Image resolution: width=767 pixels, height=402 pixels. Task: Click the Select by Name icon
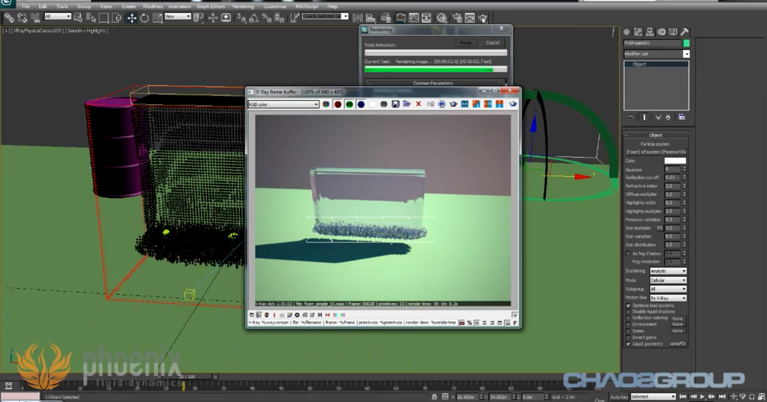(92, 18)
